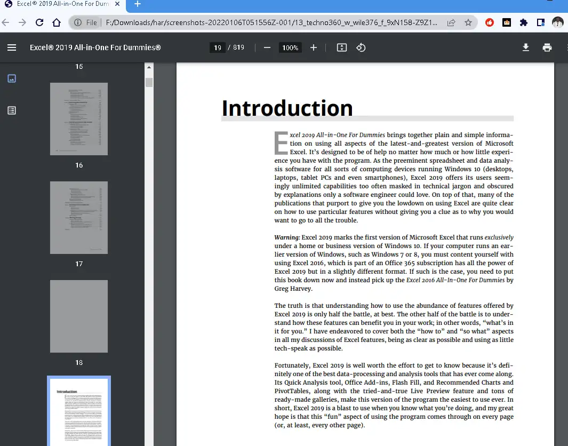Screen dimensions: 568x446
Task: Click the page number input field
Action: point(217,47)
